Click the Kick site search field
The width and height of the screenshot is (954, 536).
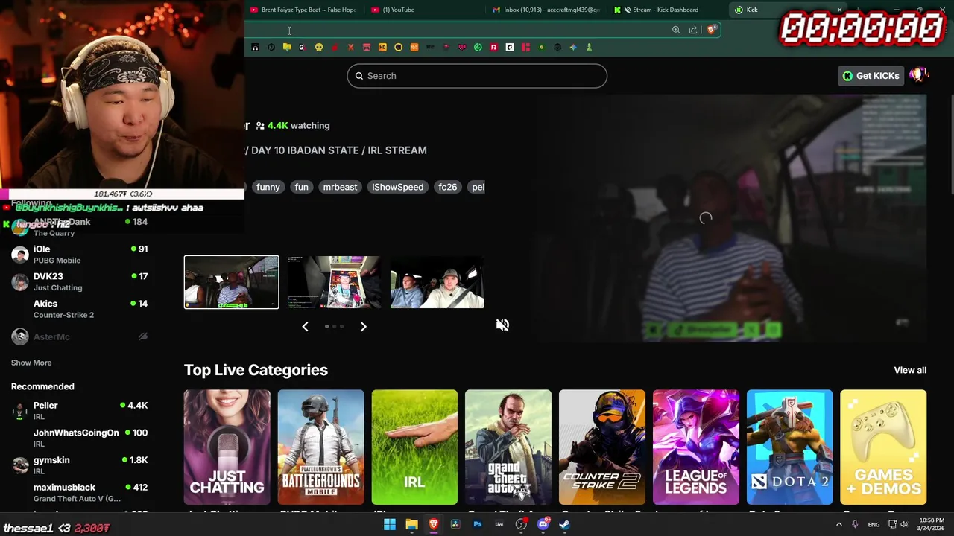[477, 76]
